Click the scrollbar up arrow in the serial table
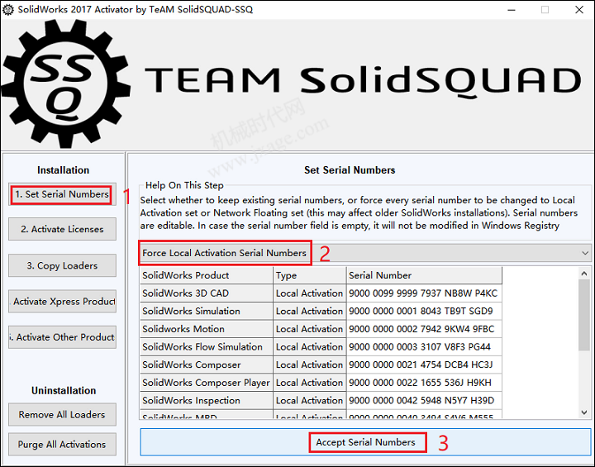The image size is (595, 467). point(584,274)
